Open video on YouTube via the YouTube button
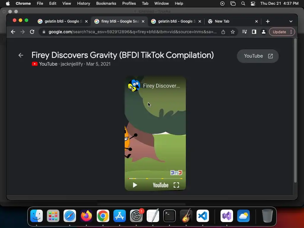 (x=258, y=56)
